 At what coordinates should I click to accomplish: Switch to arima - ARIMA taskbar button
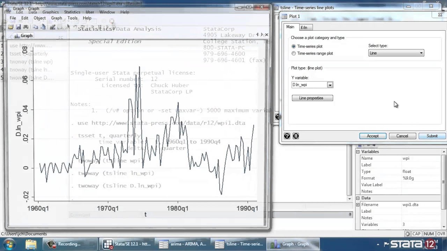pyautogui.click(x=182, y=244)
